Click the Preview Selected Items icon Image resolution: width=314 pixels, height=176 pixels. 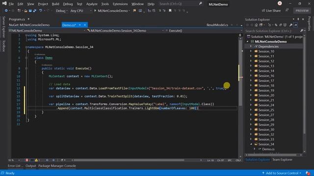coord(295,25)
